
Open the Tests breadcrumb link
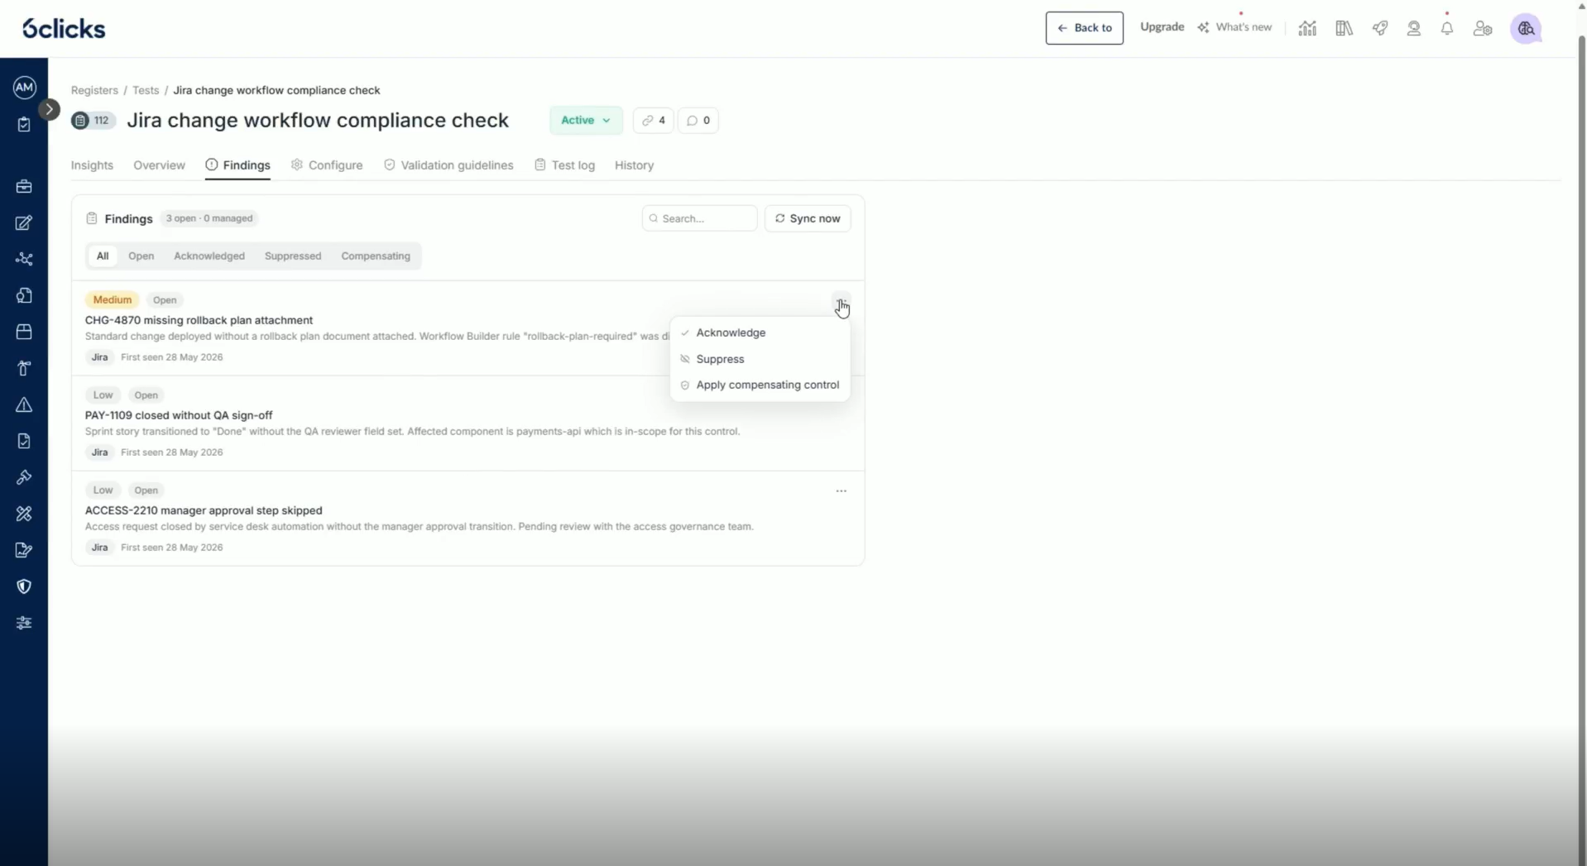pos(146,90)
